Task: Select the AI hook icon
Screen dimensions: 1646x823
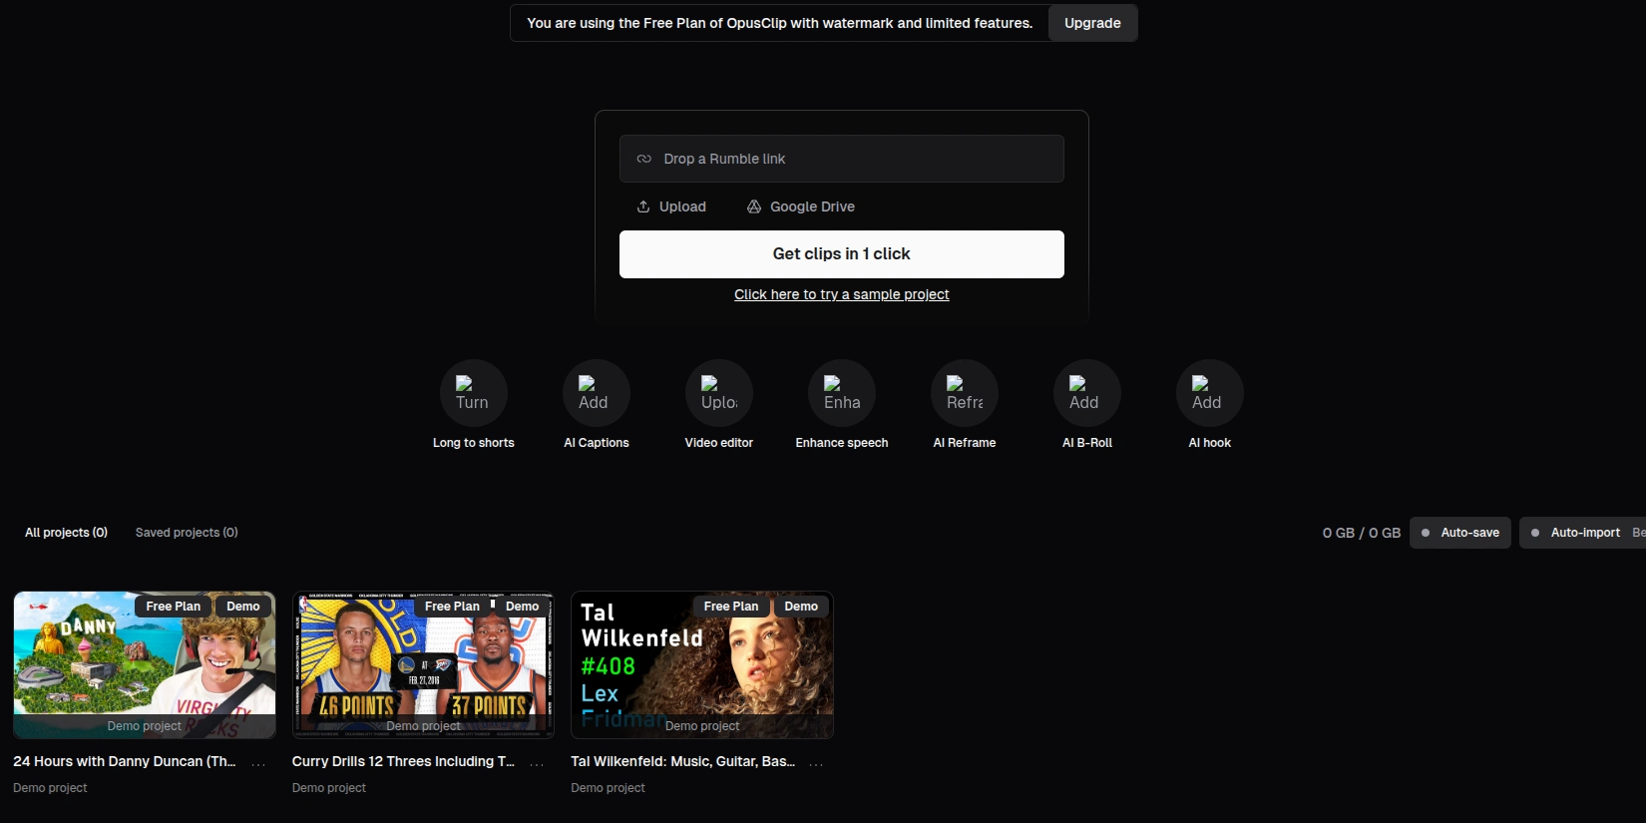Action: 1209,393
